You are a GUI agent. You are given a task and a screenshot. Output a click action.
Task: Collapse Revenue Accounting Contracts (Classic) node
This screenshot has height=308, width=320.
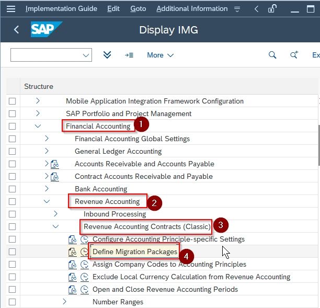55,226
